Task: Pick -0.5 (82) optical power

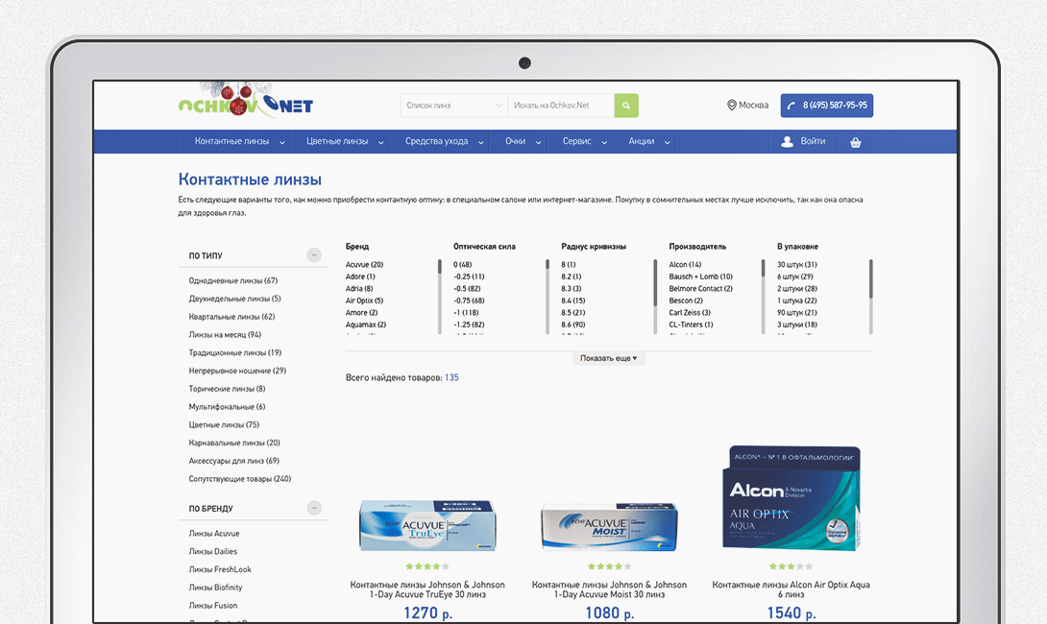Action: pos(467,289)
